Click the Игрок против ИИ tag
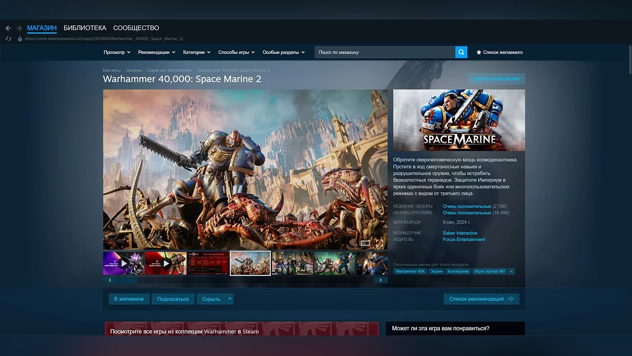 coord(489,271)
